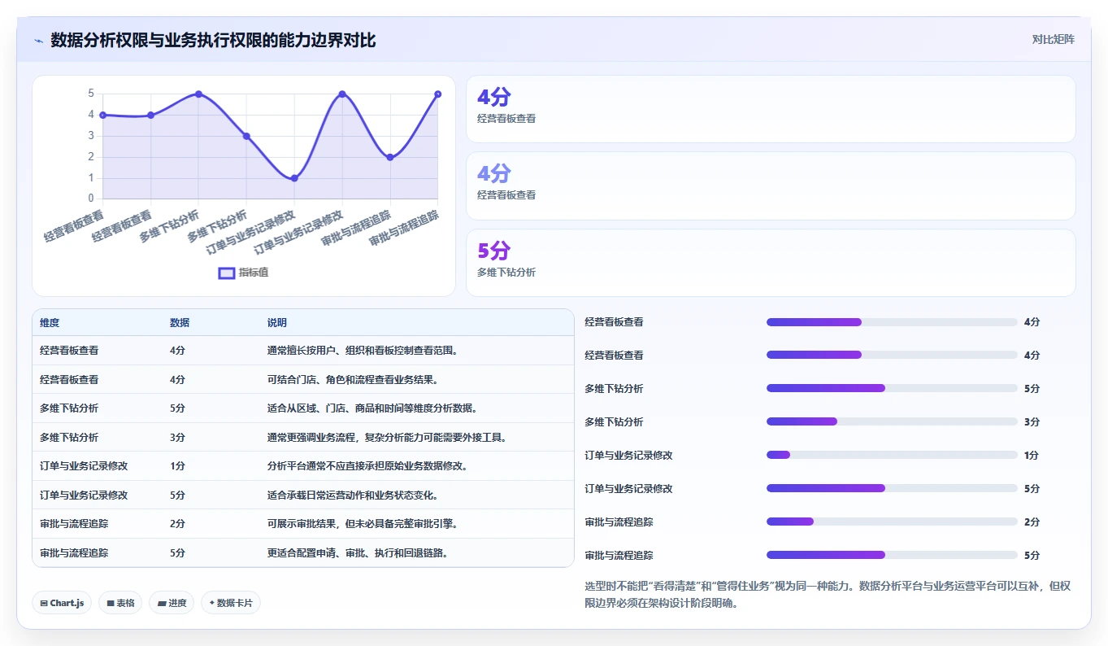
Task: Select the 进度 tag
Action: (172, 603)
